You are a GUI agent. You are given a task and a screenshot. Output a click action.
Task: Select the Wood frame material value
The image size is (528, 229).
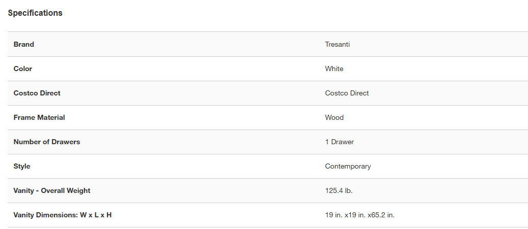[334, 117]
